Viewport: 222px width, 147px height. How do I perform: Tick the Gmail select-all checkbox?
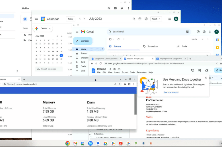[110, 39]
